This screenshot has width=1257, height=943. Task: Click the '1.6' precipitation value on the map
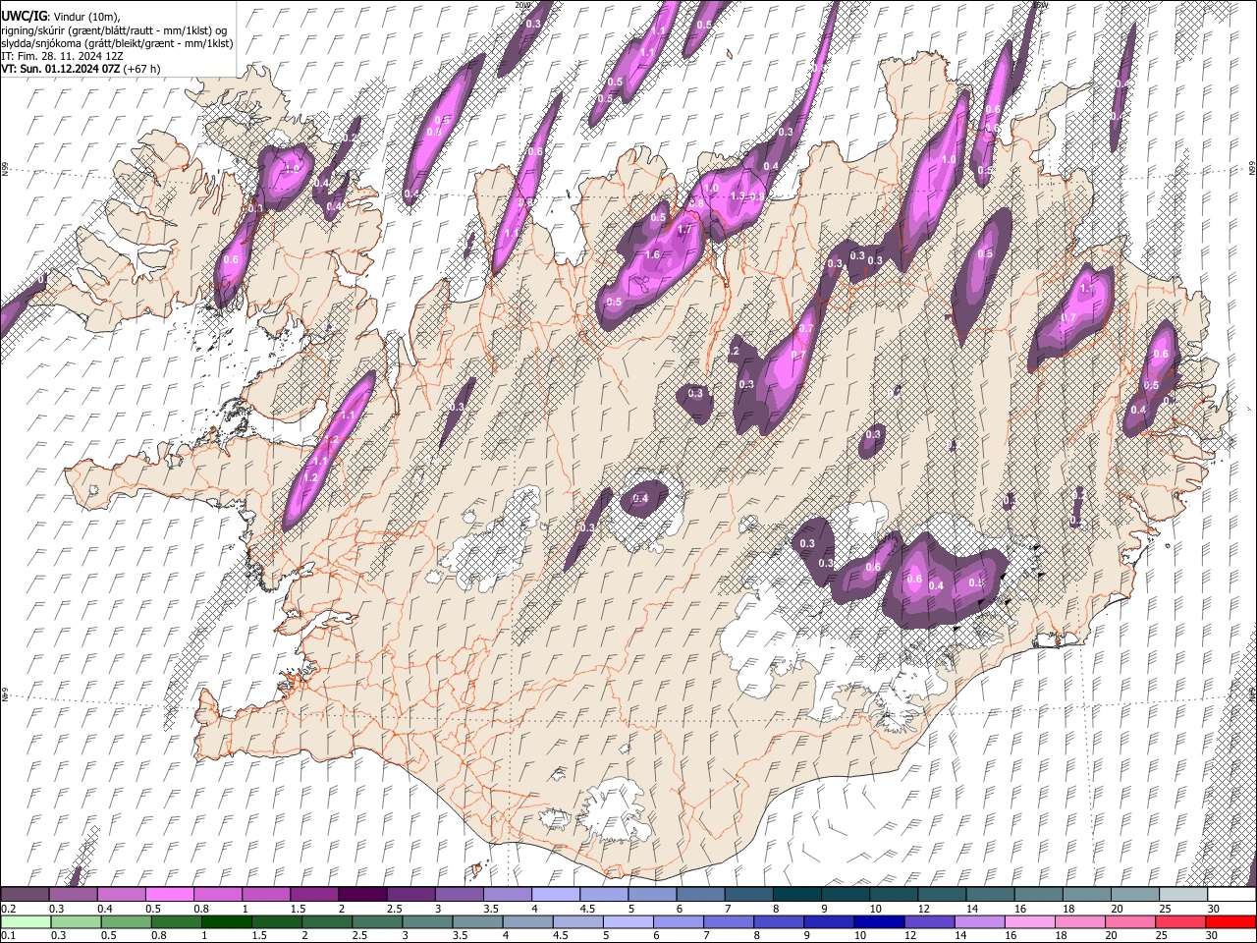(x=653, y=254)
